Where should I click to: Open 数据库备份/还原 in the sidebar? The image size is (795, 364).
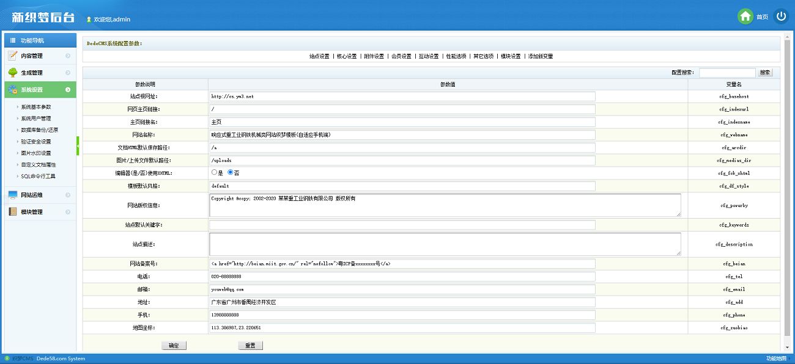(40, 130)
